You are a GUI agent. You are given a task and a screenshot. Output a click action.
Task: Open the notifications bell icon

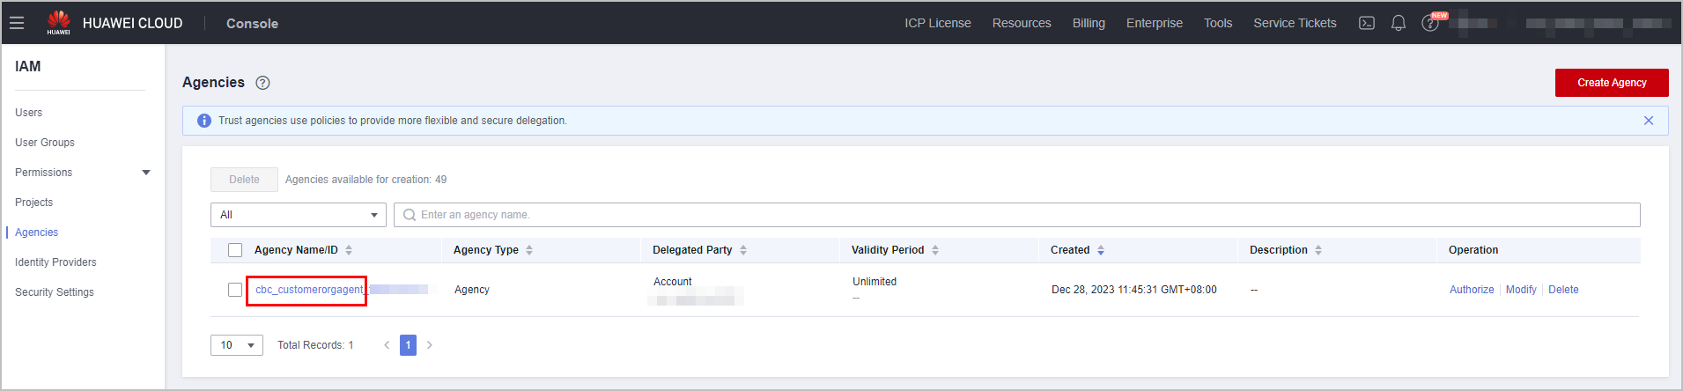[x=1399, y=23]
